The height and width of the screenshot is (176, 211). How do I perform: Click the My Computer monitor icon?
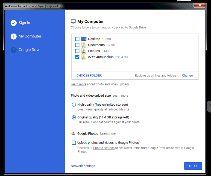point(73,22)
